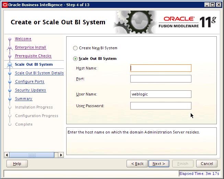Select Scale Out BI System radio button
The height and width of the screenshot is (179, 224).
pos(75,59)
